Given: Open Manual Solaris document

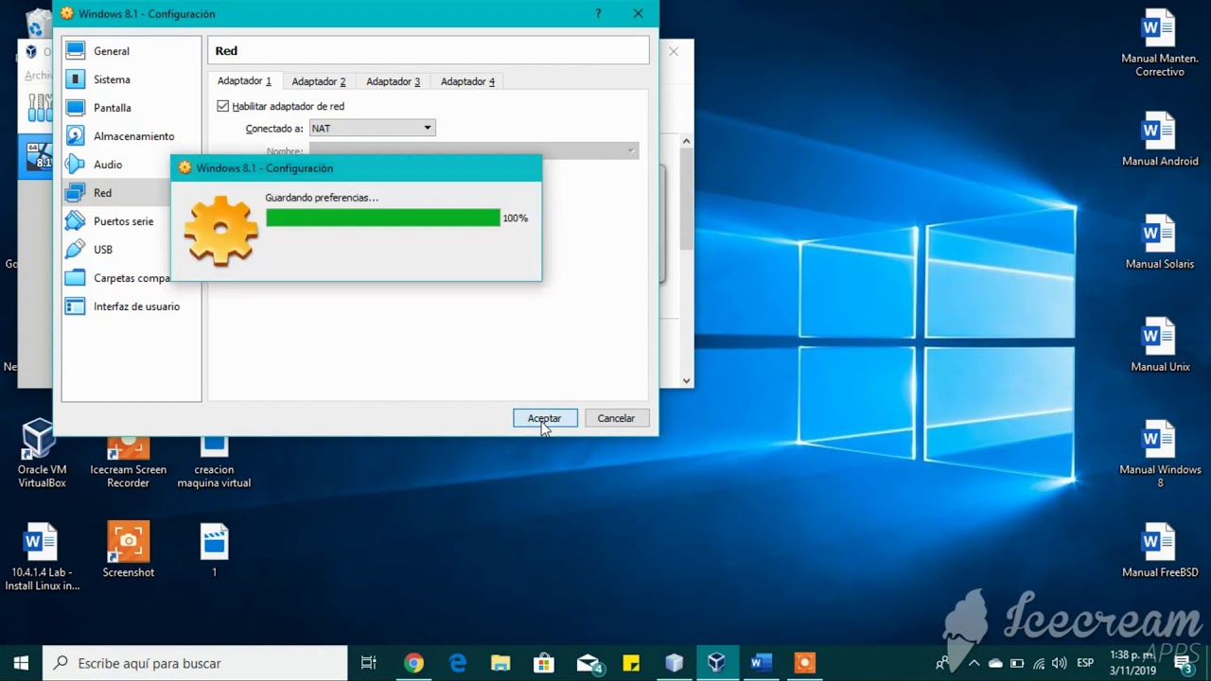Looking at the screenshot, I should click(1159, 242).
